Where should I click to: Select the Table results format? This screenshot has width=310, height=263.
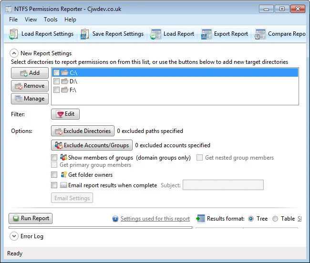(x=275, y=219)
